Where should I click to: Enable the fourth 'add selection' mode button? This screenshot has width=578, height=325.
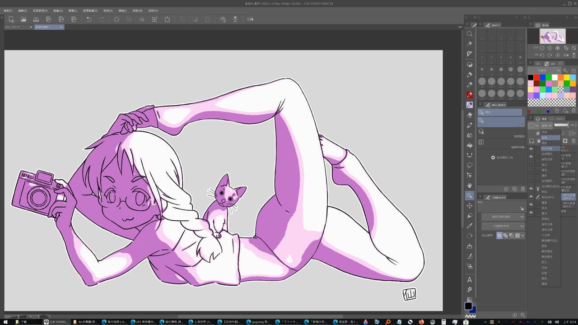pos(517,235)
